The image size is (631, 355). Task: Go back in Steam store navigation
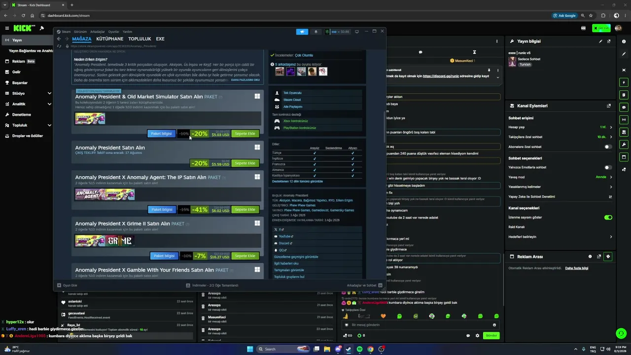[x=59, y=39]
